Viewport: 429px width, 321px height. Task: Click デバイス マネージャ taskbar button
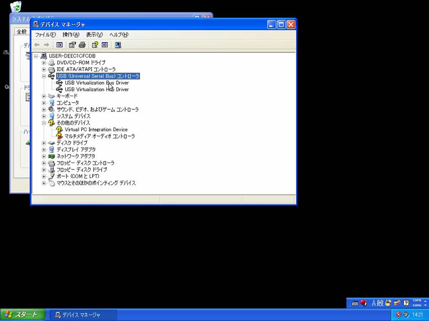(x=83, y=315)
